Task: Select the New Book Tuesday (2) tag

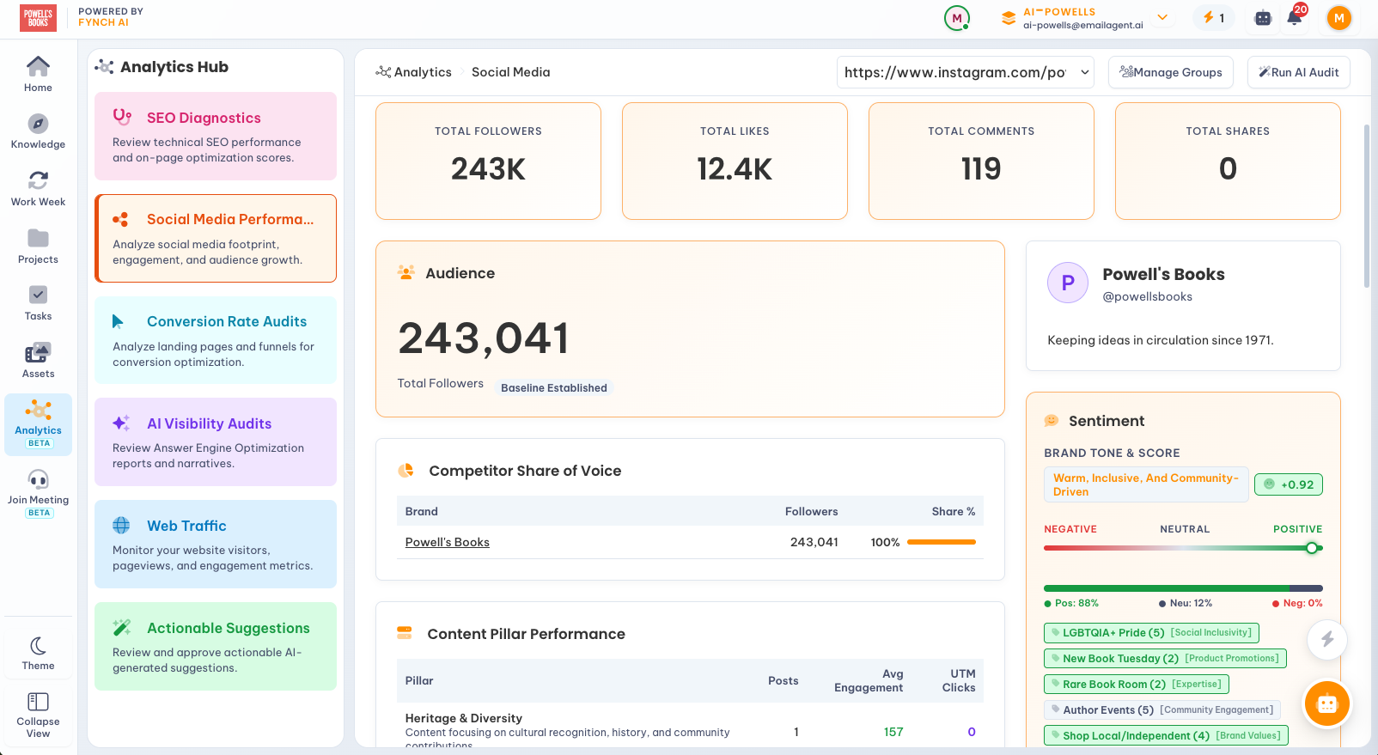Action: pyautogui.click(x=1165, y=659)
